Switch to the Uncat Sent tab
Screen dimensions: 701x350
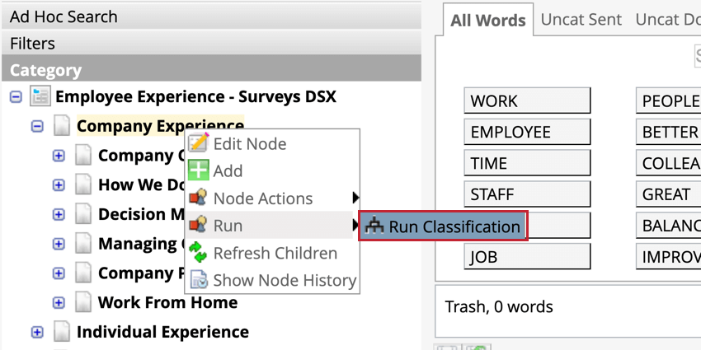pyautogui.click(x=581, y=19)
